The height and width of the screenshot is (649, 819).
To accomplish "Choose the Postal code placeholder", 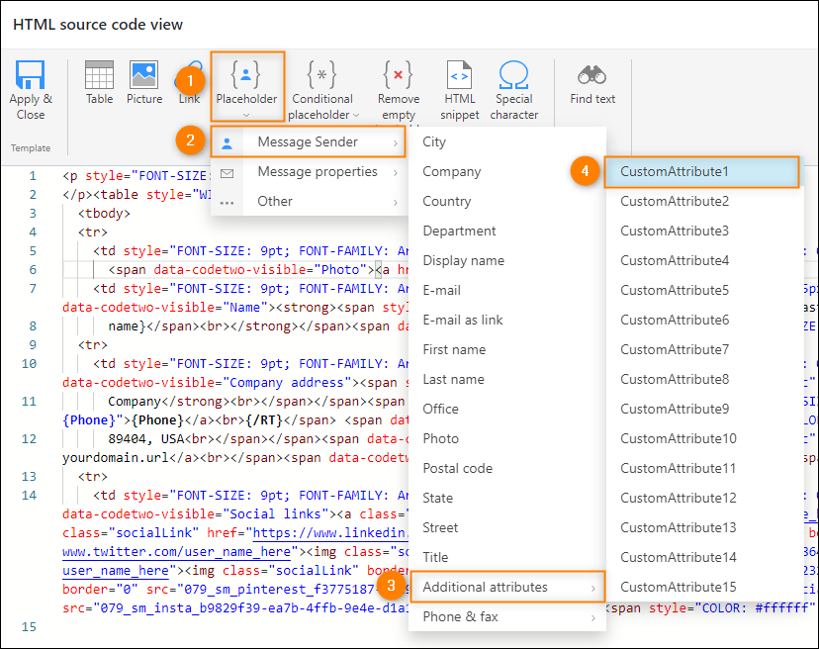I will tap(507, 468).
